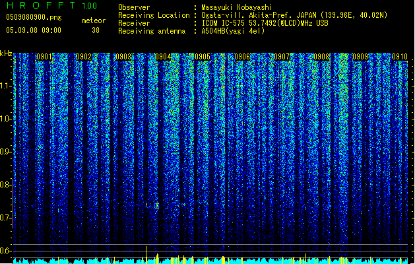Viewport: 415px width, 264px height.
Task: Click the 0.8 kHz axis tick label
Action: tap(5, 185)
